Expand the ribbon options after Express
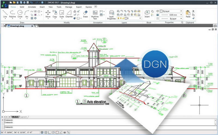The height and width of the screenshot is (135, 218). [x=96, y=7]
